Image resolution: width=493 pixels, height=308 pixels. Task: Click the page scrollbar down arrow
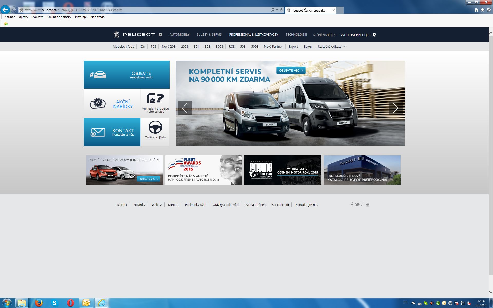click(491, 292)
